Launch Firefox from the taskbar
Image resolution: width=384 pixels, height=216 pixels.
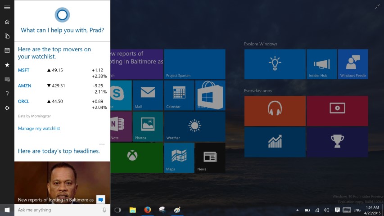(x=147, y=210)
